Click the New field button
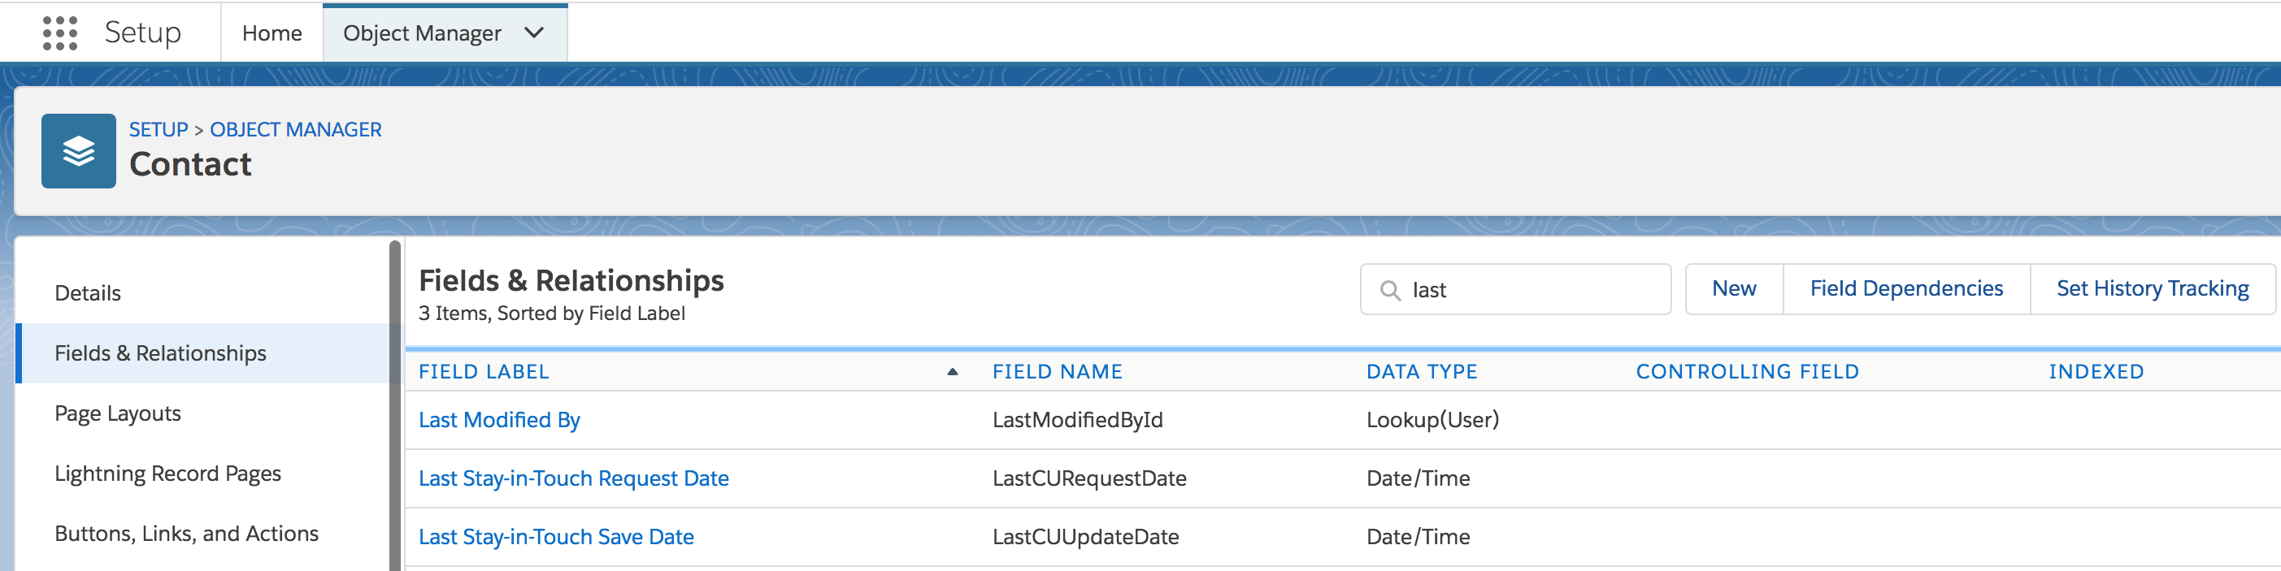This screenshot has height=571, width=2281. coord(1733,288)
